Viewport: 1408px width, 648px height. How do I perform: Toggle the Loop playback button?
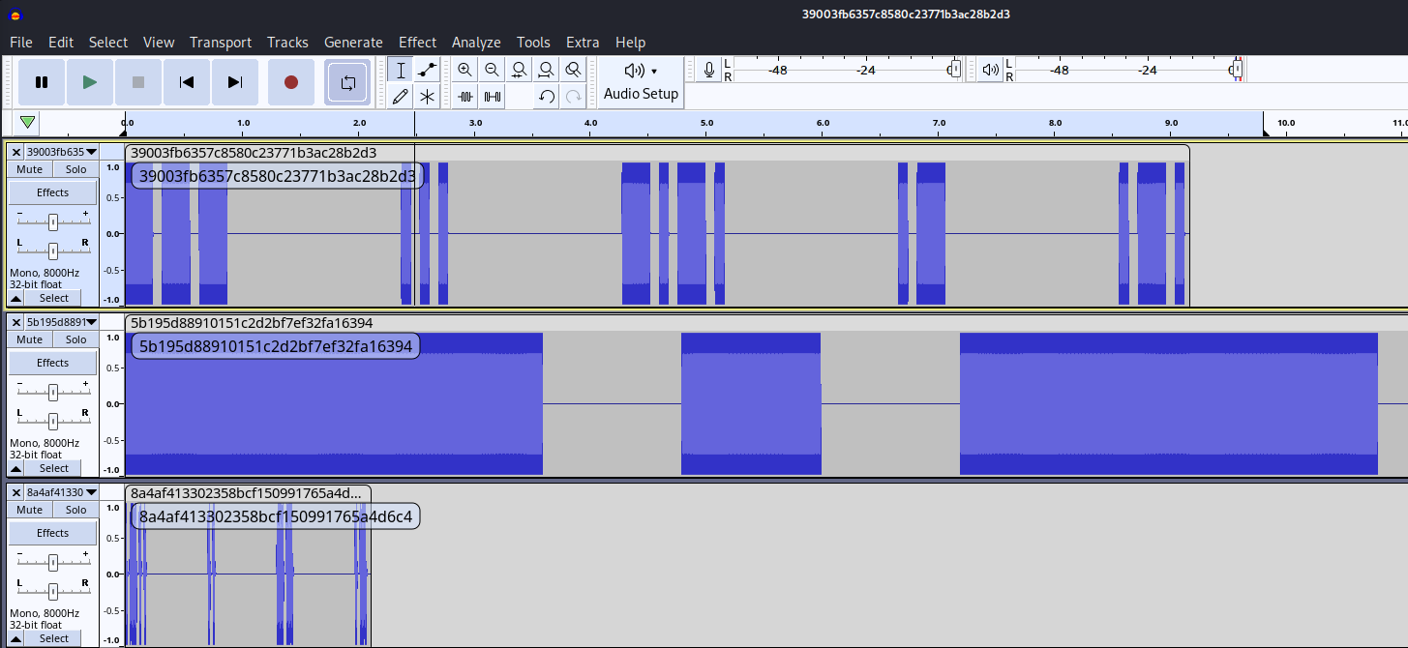[x=348, y=82]
